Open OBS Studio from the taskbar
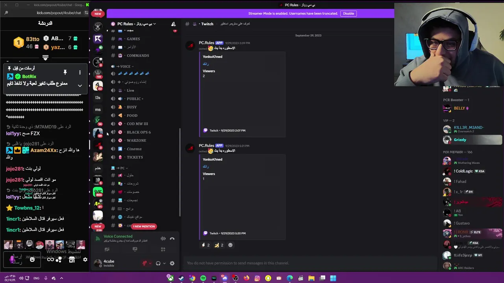Image resolution: width=504 pixels, height=283 pixels. tap(235, 278)
